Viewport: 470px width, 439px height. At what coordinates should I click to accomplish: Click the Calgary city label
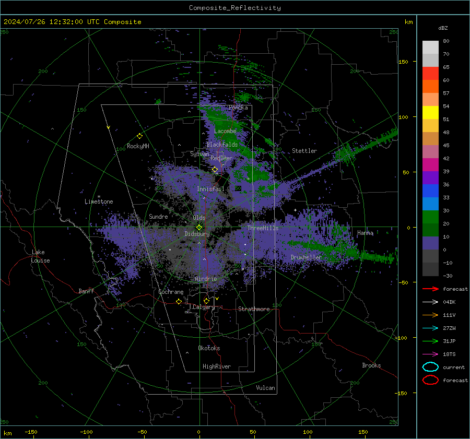pyautogui.click(x=204, y=307)
